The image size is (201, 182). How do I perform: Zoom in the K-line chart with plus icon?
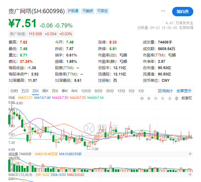(x=149, y=98)
